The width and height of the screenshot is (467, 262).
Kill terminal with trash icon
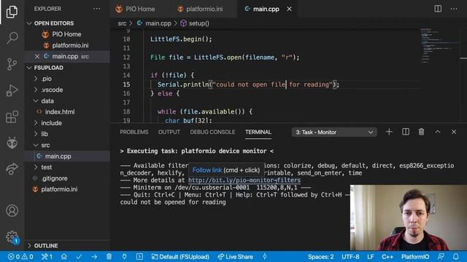[422, 132]
